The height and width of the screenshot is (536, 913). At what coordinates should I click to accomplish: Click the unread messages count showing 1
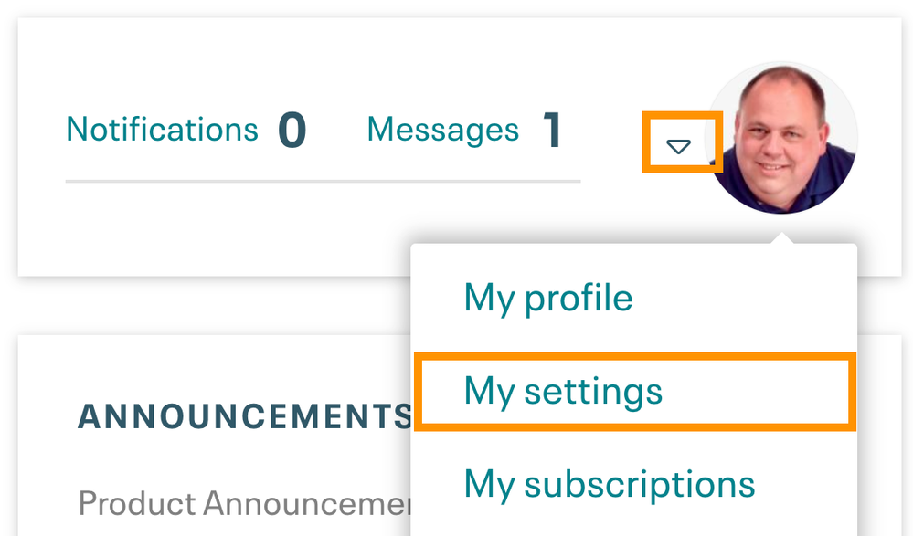pyautogui.click(x=551, y=131)
